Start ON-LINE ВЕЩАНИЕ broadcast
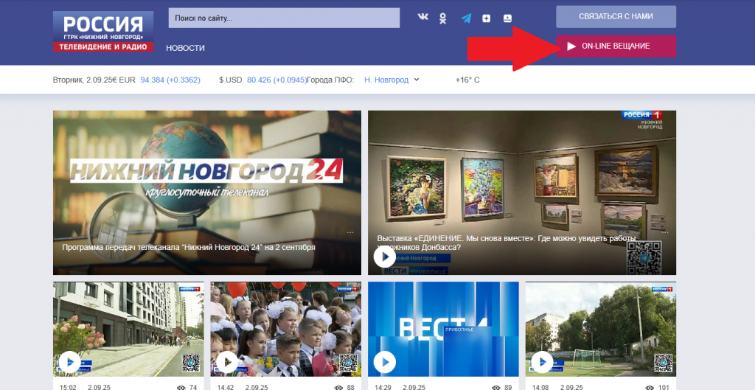 pyautogui.click(x=616, y=46)
